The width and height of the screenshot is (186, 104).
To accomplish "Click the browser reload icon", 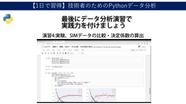I will pyautogui.click(x=43, y=44).
